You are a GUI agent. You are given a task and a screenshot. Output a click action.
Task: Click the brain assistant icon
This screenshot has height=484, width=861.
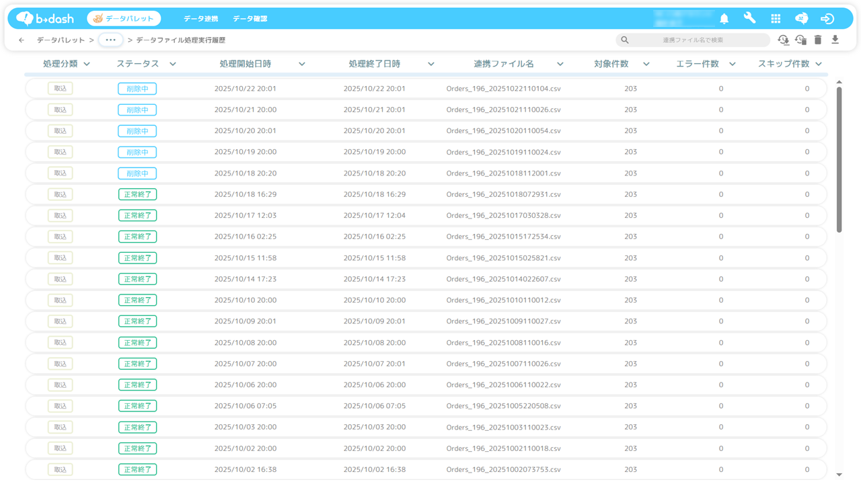pyautogui.click(x=801, y=19)
